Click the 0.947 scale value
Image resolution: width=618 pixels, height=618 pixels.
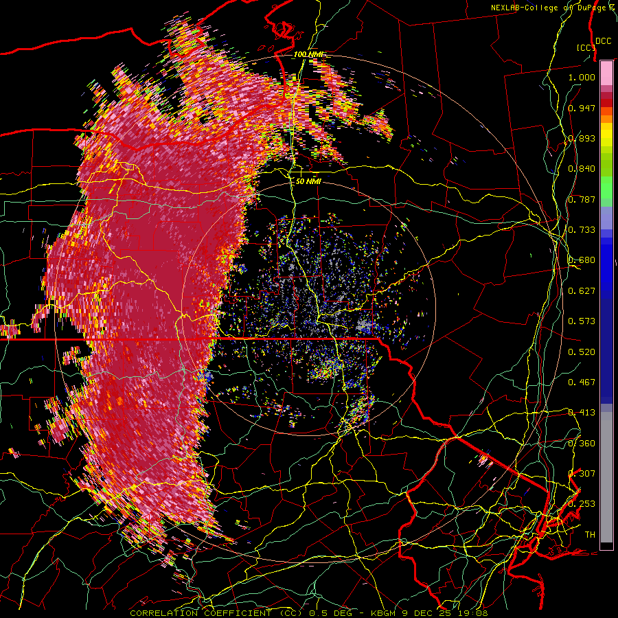[x=582, y=108]
